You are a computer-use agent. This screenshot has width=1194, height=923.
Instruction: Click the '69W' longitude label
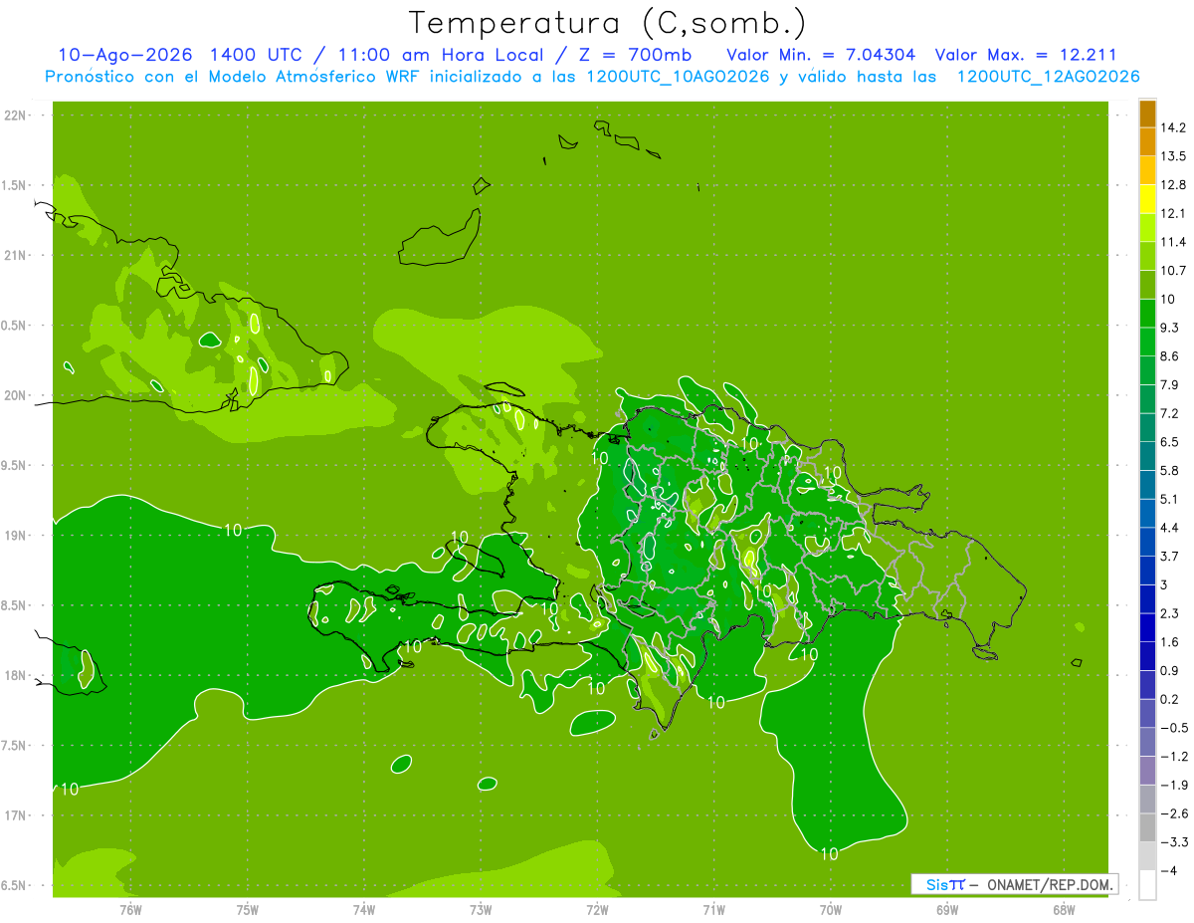click(946, 910)
